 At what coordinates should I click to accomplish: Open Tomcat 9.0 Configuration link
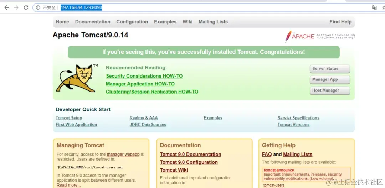189,162
